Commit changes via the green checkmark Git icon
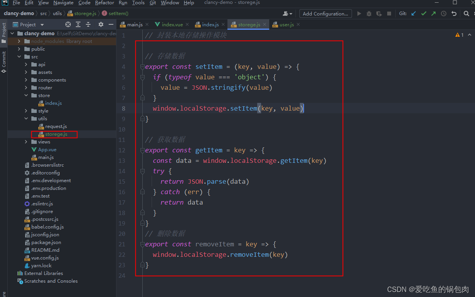Screen dimensions: 475x297 pos(423,13)
